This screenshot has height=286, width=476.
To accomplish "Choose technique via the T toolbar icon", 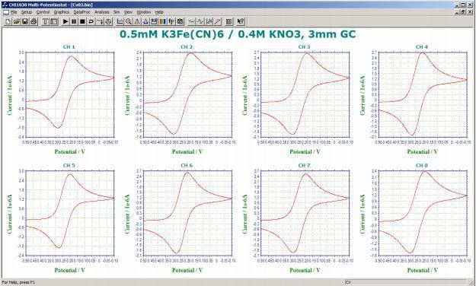I will (46, 21).
